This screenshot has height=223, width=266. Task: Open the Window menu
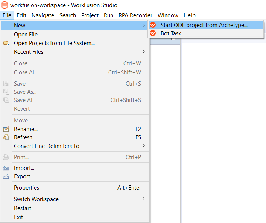tap(168, 15)
